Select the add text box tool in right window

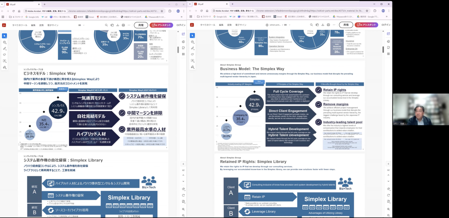pos(192,61)
